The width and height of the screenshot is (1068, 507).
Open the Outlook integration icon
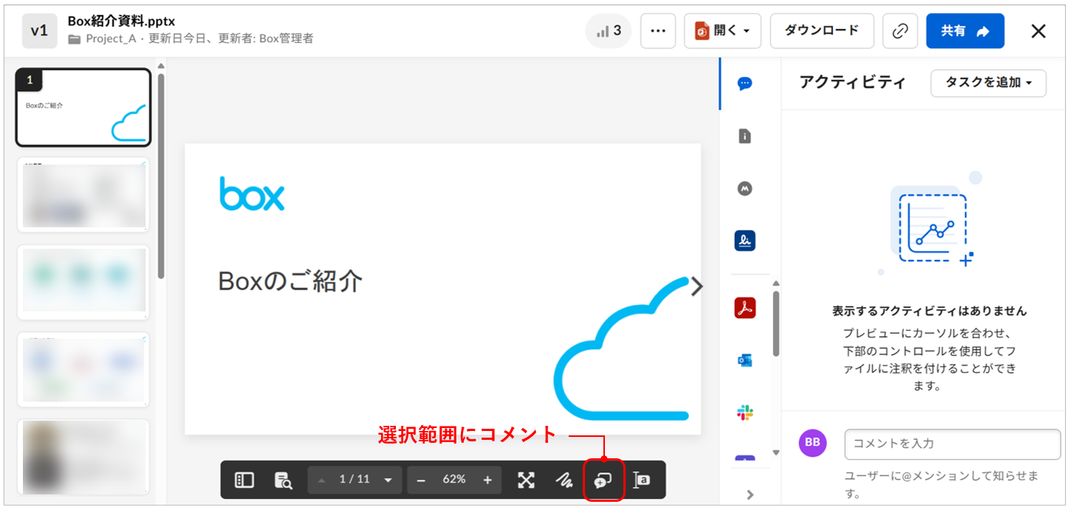click(x=744, y=360)
